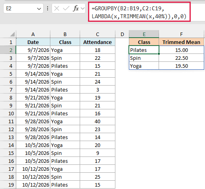
Task: Select the date cell in row 10
Action: [x=33, y=113]
